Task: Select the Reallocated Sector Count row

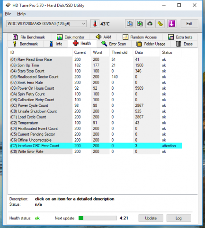Action: pyautogui.click(x=96, y=77)
